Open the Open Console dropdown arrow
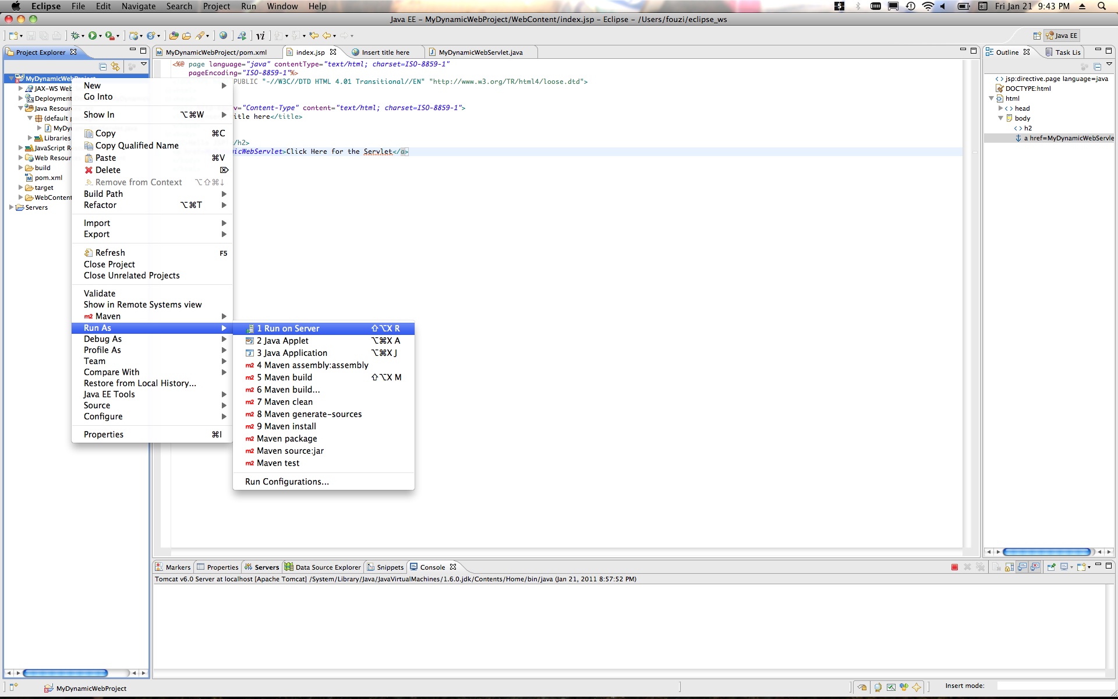1118x699 pixels. coord(1089,567)
